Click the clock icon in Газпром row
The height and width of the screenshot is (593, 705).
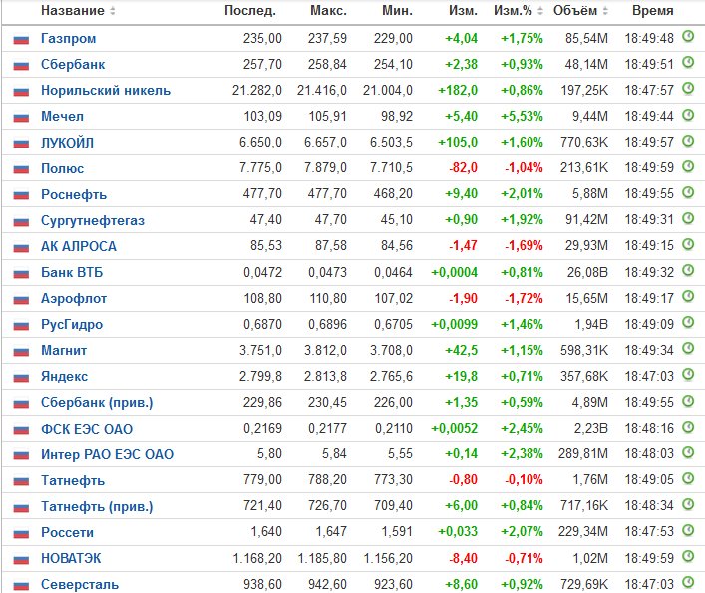pos(688,37)
